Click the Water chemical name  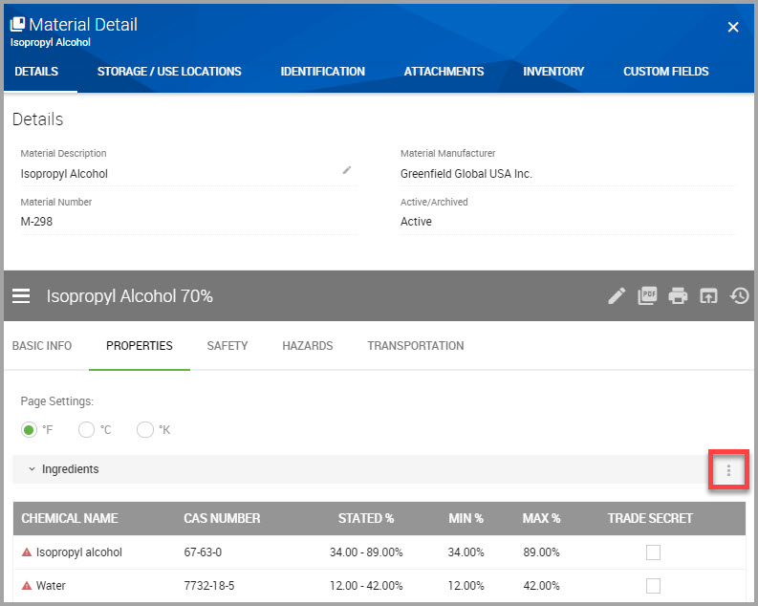coord(51,586)
